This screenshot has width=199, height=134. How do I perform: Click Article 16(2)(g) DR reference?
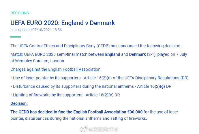[x=154, y=86]
